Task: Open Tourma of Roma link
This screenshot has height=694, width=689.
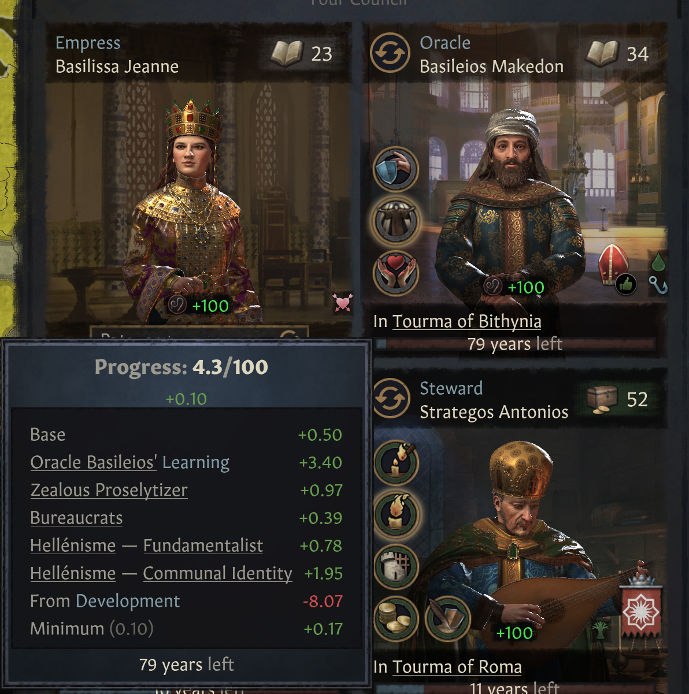Action: click(457, 667)
